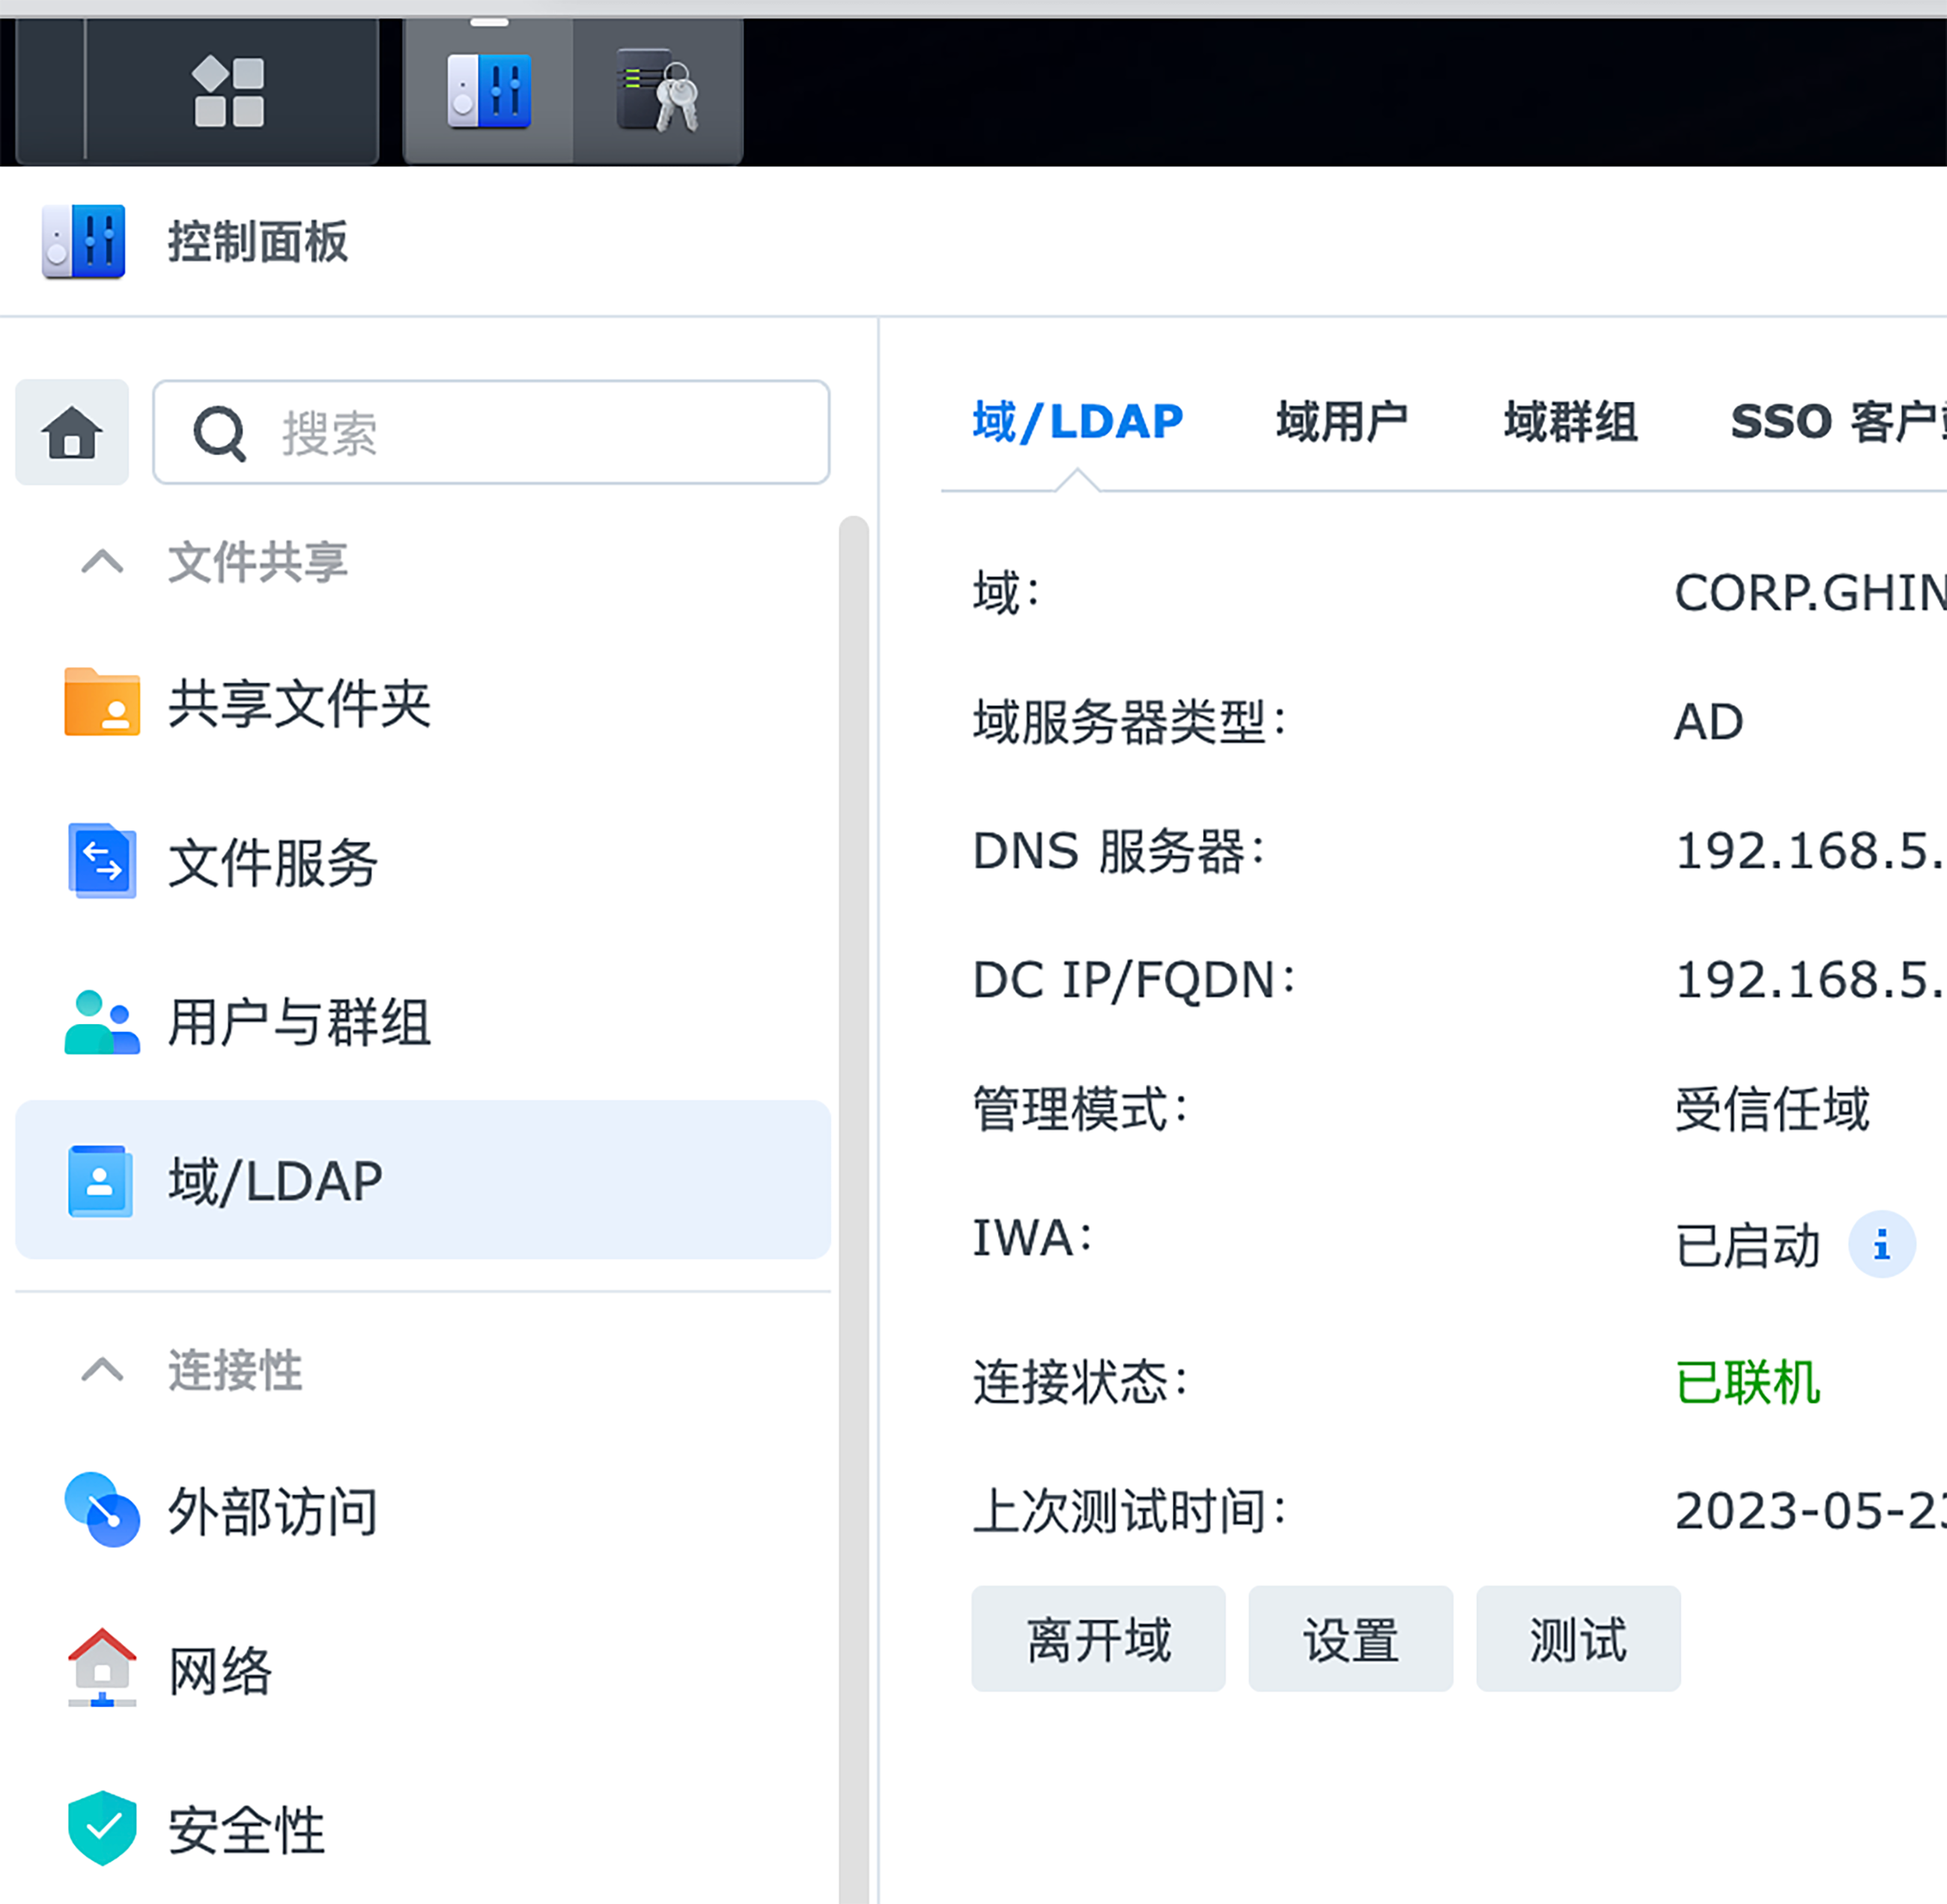Open 安全性 shield icon
1947x1904 pixels.
coord(102,1828)
